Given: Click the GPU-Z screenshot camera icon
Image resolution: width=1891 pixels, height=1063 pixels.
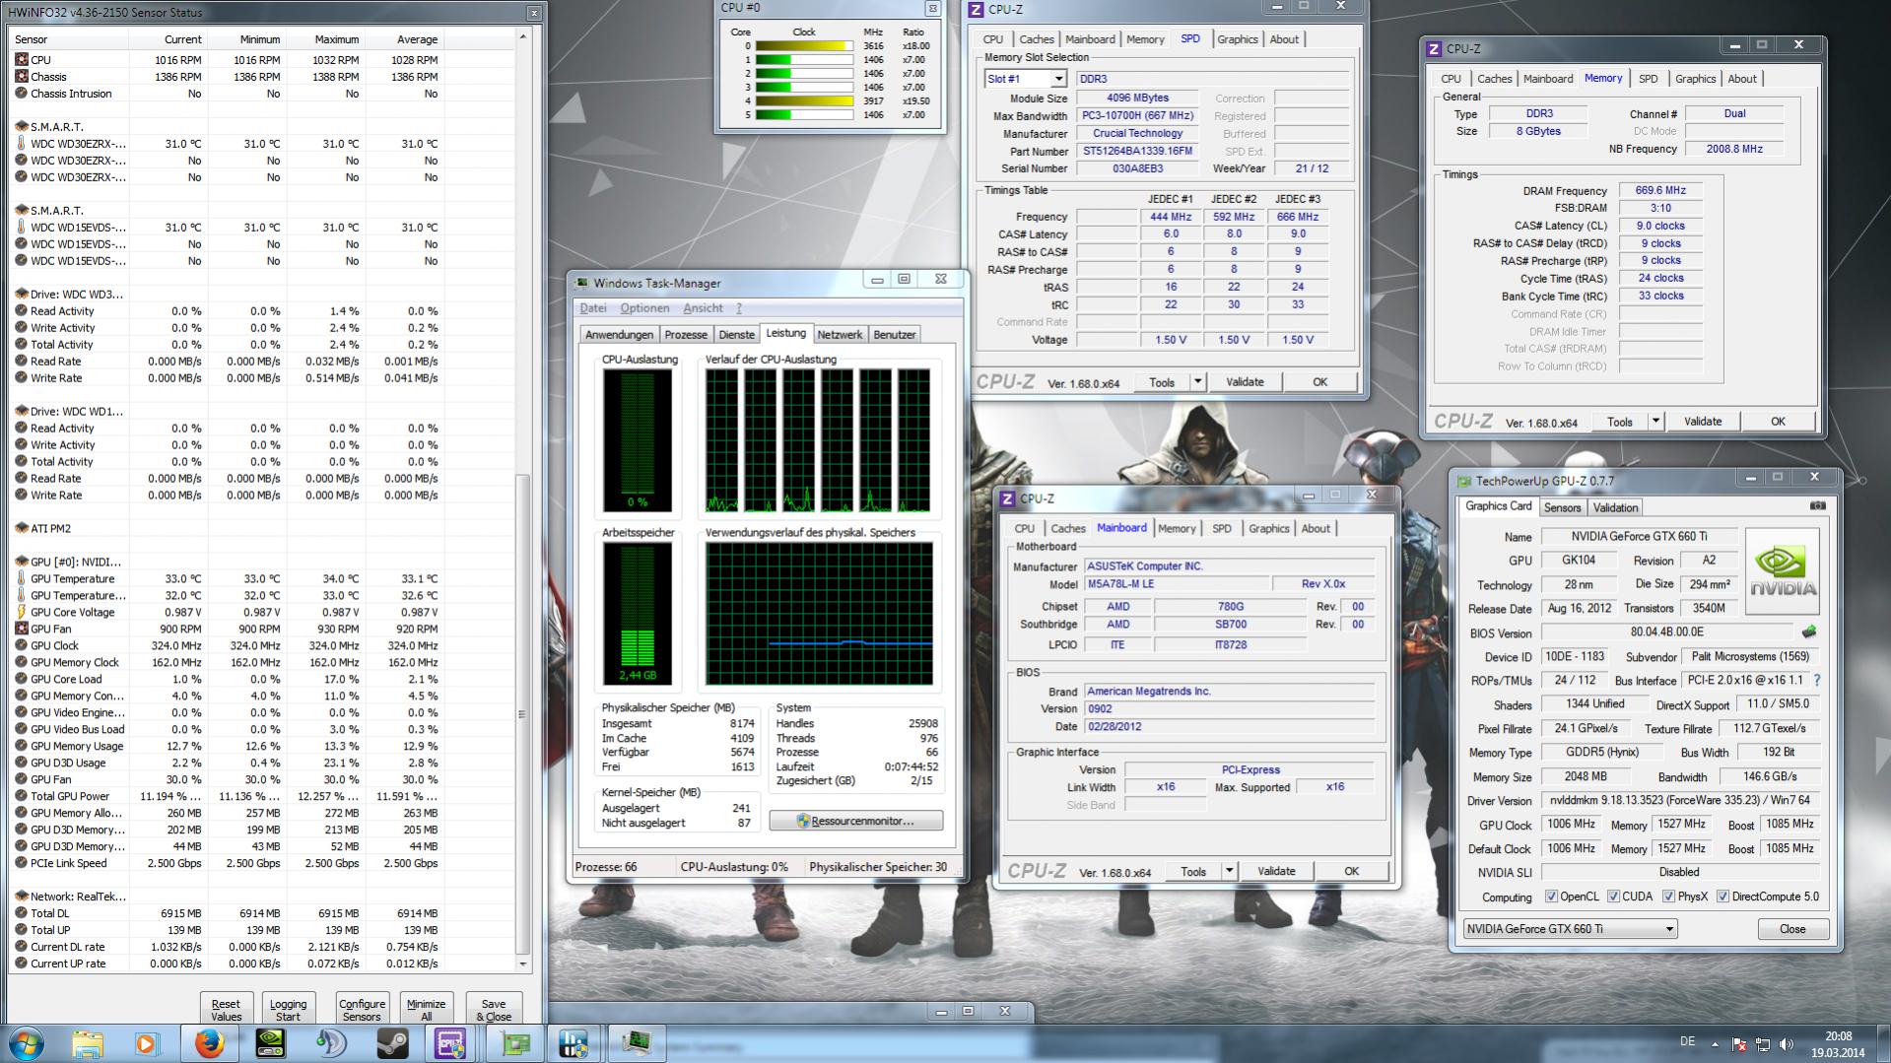Looking at the screenshot, I should click(1817, 505).
